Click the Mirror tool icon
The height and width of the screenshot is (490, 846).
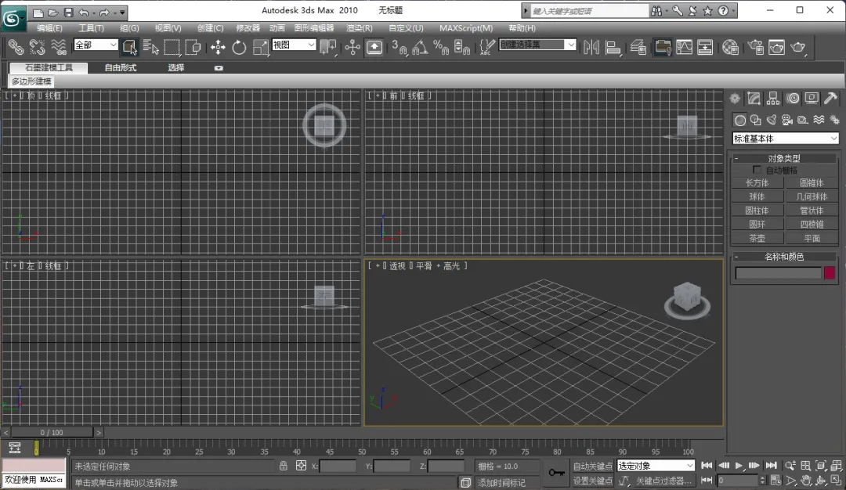pos(591,47)
